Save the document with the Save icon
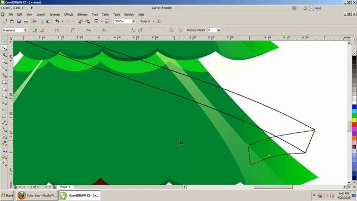This screenshot has height=201, width=357. click(19, 21)
